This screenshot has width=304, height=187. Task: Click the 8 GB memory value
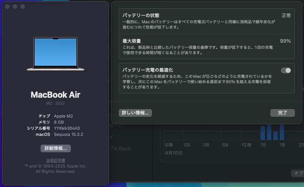(x=59, y=122)
